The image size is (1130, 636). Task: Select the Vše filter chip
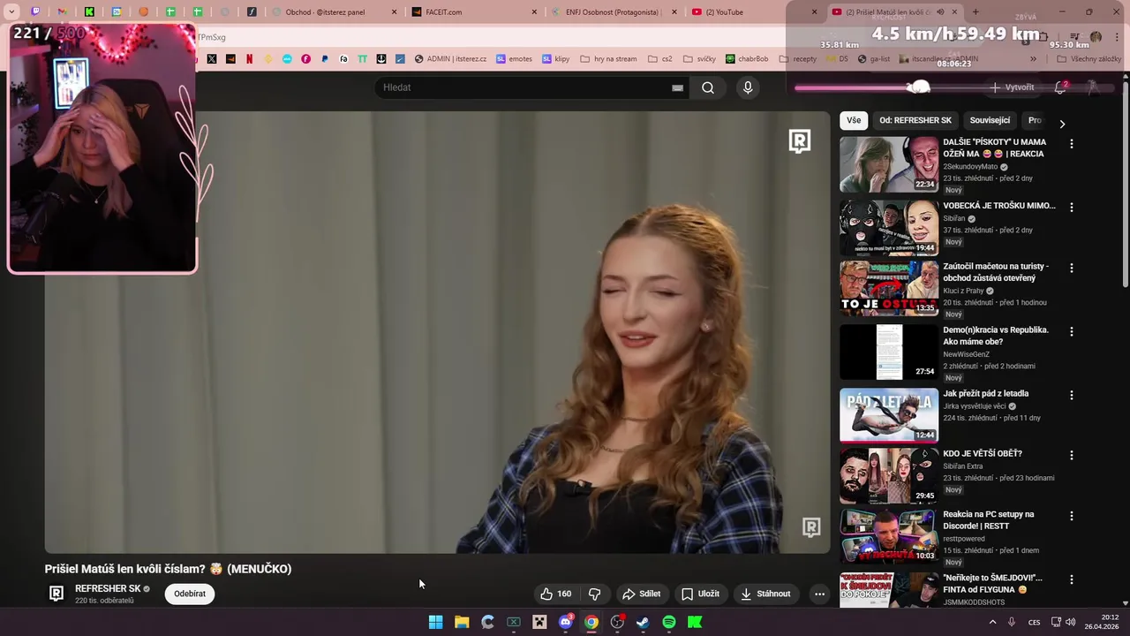pyautogui.click(x=854, y=120)
